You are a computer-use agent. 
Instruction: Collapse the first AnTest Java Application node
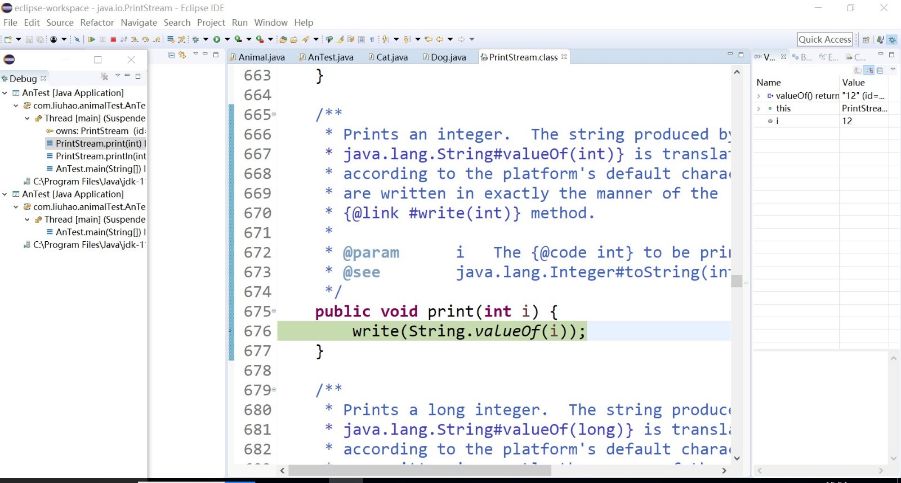pyautogui.click(x=5, y=93)
